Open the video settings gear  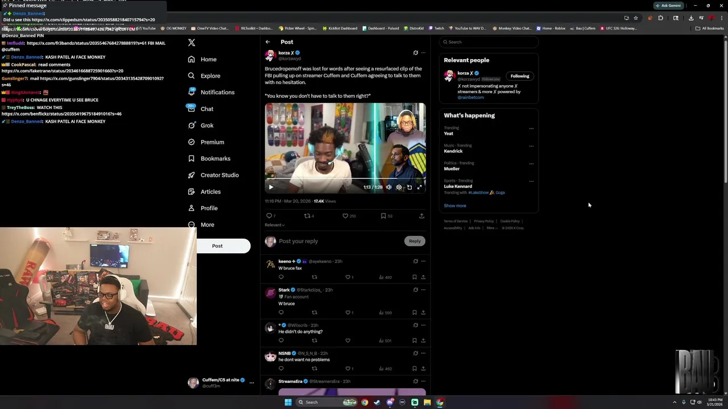point(399,187)
